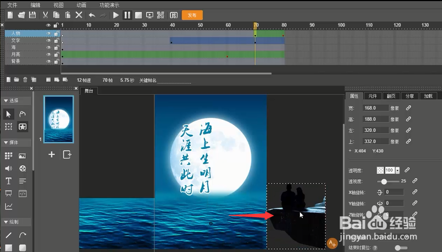The image size is (442, 252).
Task: Insert a web code embed element
Action: 23,194
